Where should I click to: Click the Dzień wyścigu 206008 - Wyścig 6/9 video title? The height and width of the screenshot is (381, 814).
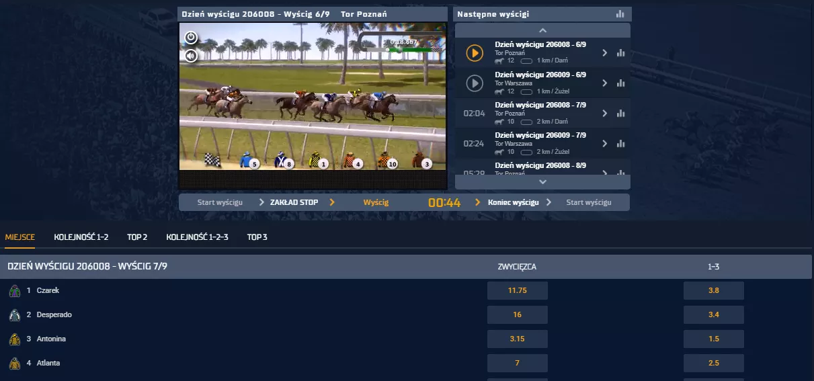255,14
